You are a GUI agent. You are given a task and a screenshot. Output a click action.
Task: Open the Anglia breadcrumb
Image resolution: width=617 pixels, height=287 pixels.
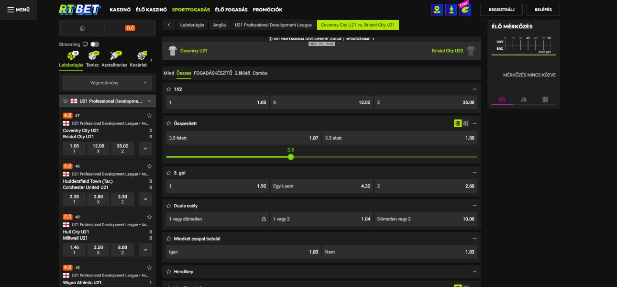pyautogui.click(x=220, y=25)
